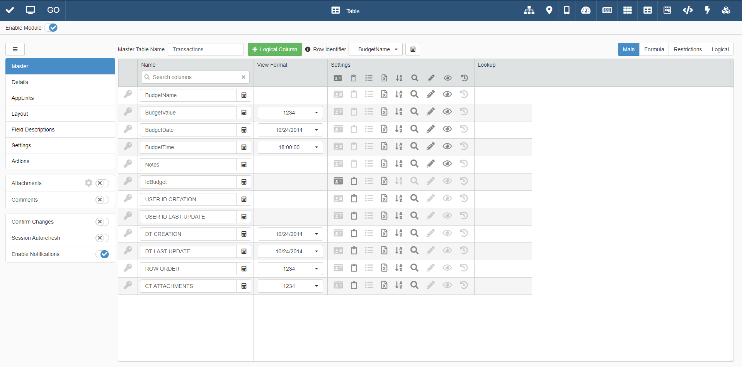Toggle the Enable Module switch
This screenshot has width=742, height=367.
click(x=51, y=28)
